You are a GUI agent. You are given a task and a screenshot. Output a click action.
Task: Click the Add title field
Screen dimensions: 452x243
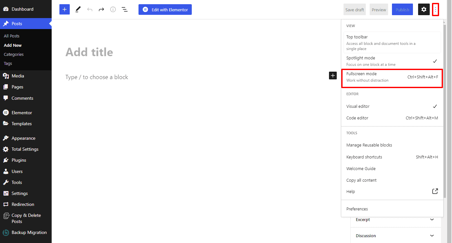[89, 52]
